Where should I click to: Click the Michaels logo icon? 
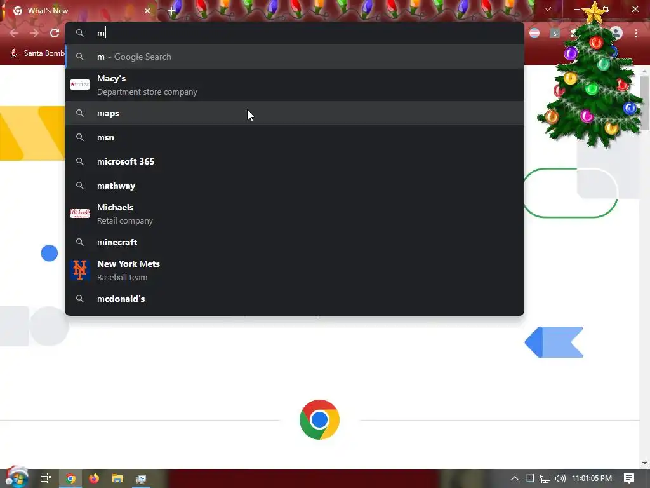click(x=80, y=213)
